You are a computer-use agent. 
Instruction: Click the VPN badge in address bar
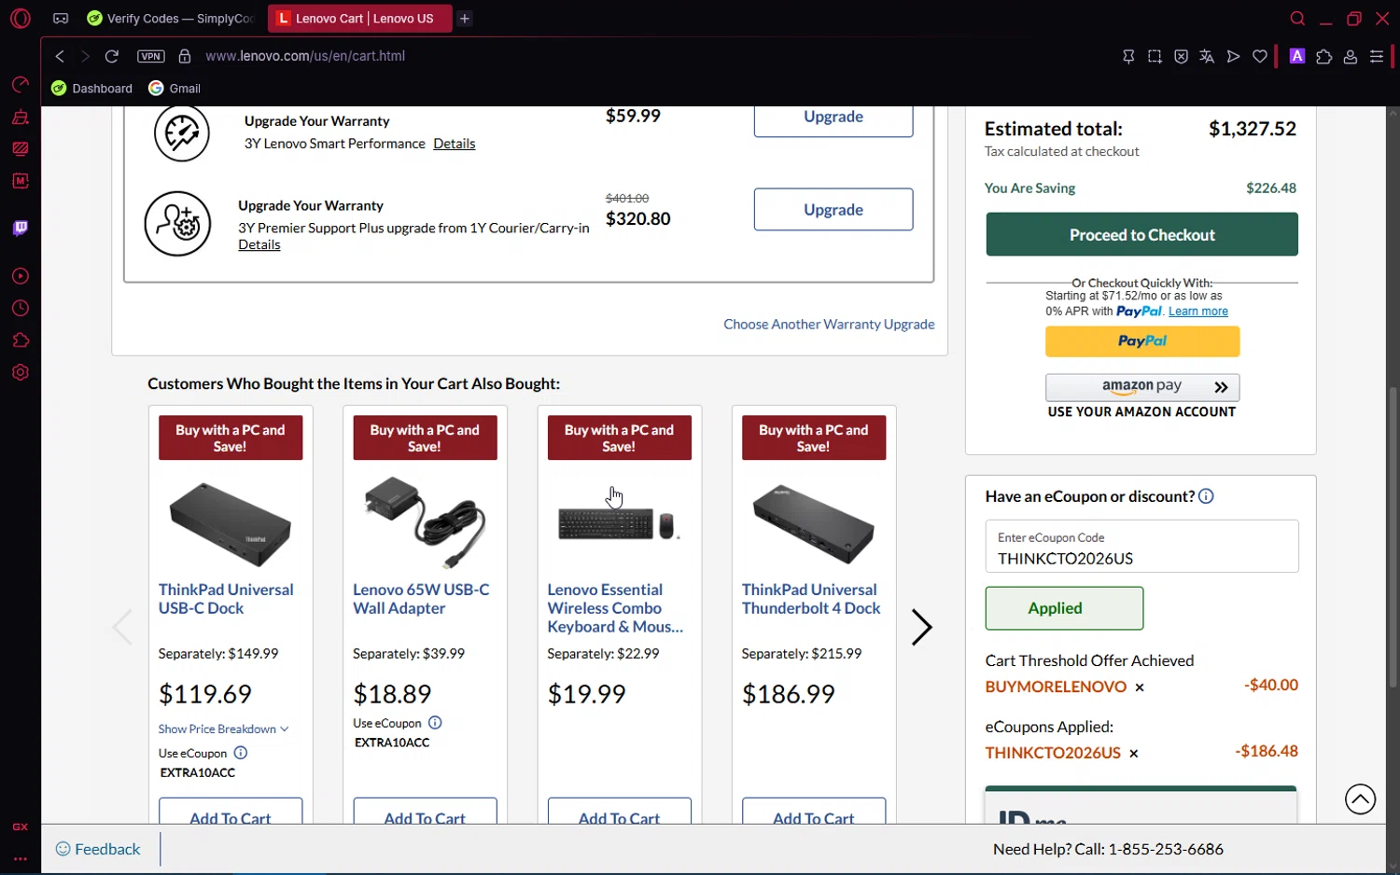pos(150,56)
